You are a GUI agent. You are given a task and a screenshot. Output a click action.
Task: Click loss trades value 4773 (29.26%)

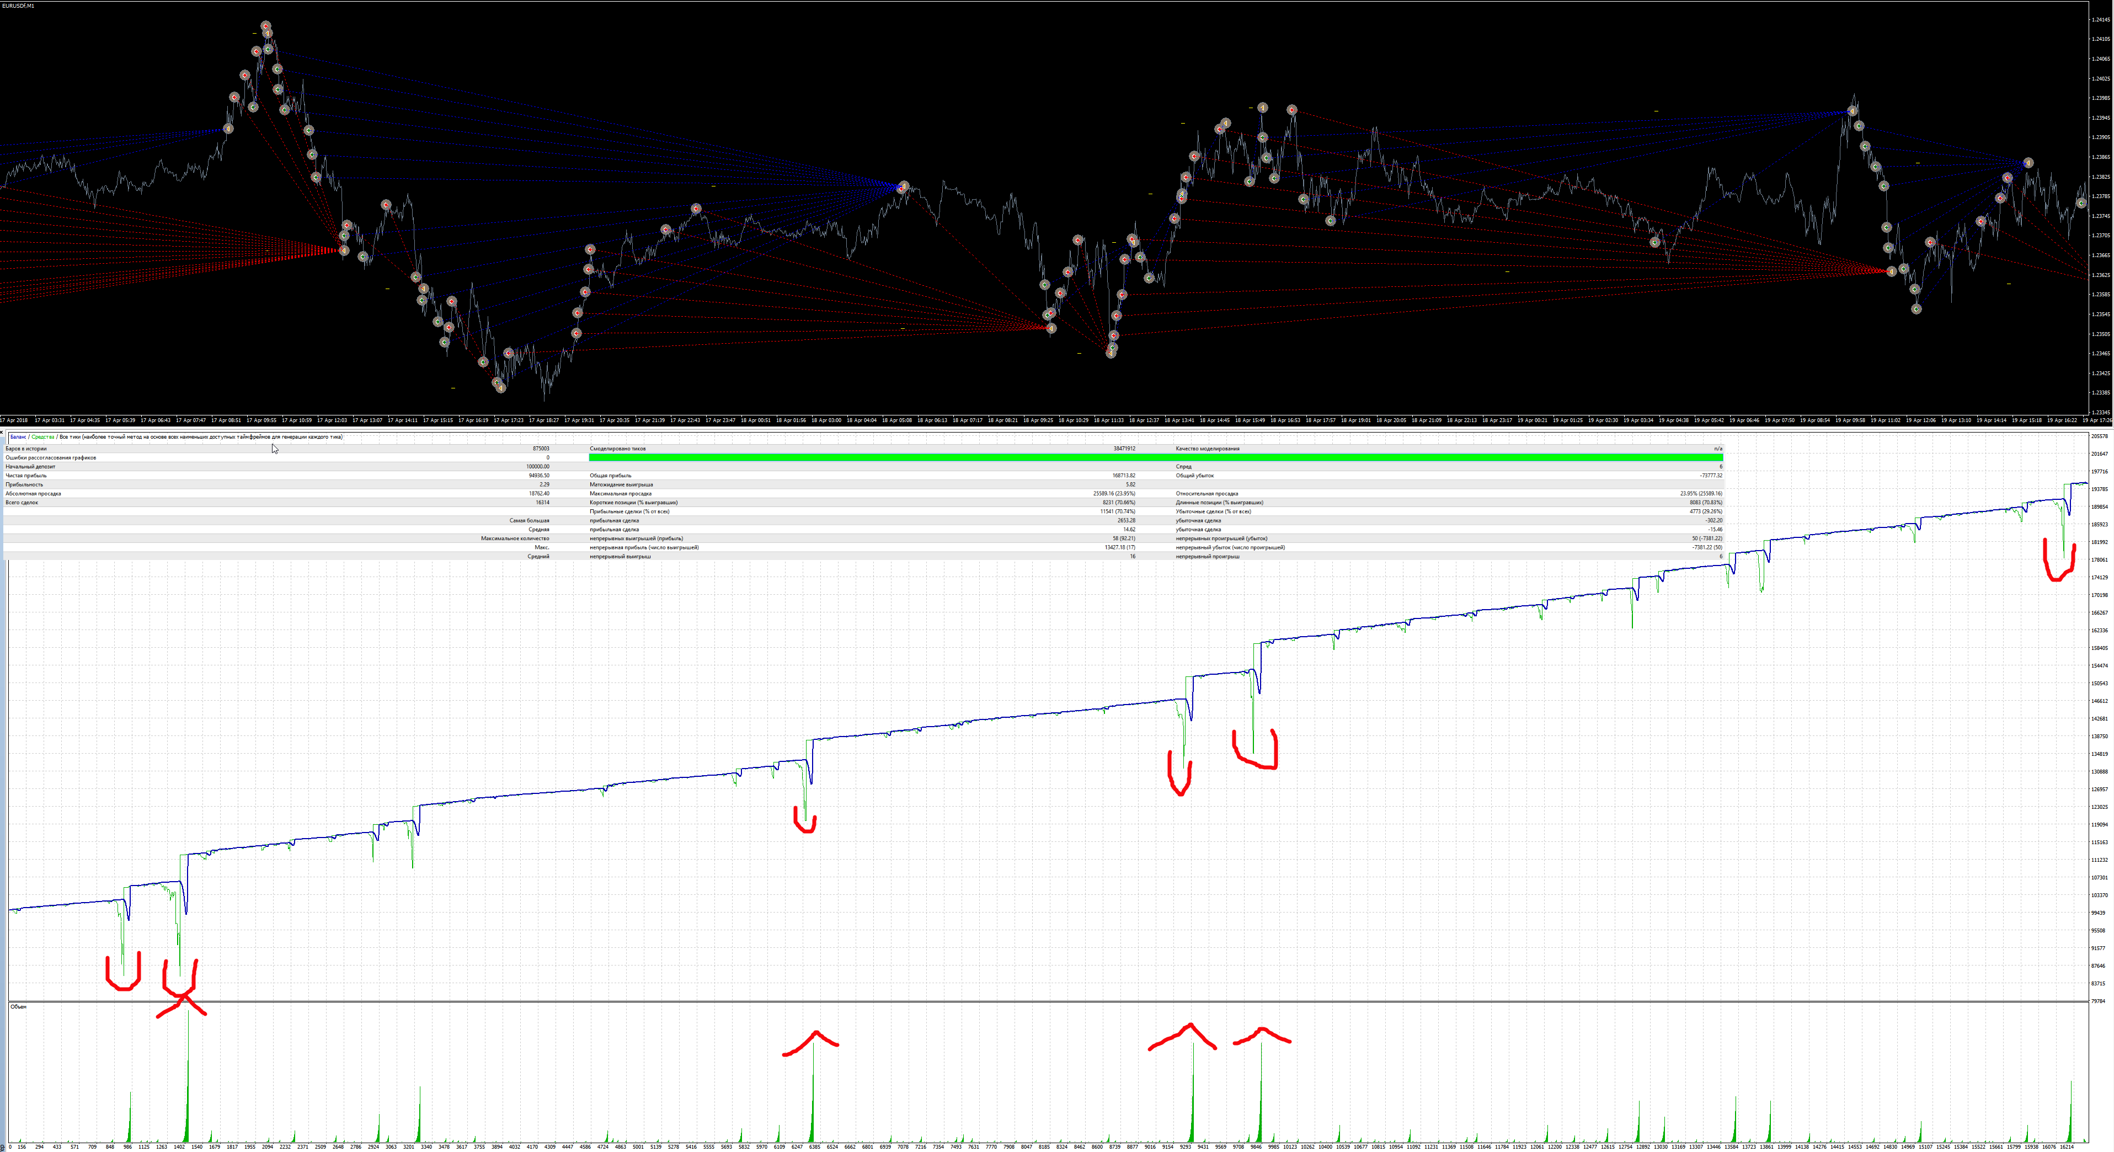tap(1706, 512)
